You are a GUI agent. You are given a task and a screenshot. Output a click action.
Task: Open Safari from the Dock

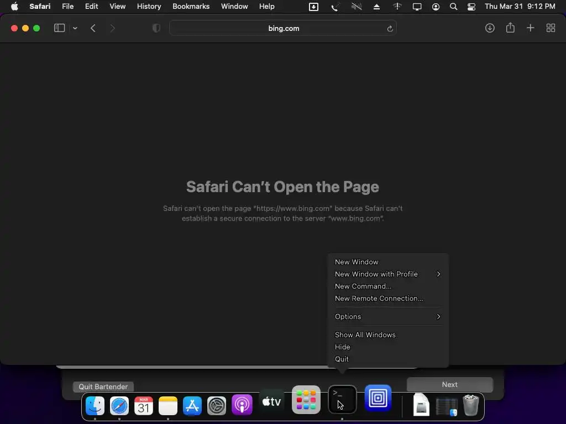[119, 405]
